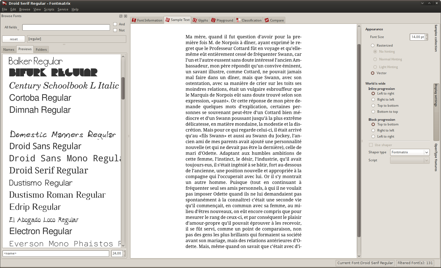
Task: Select Cortoba Regular font preview
Action: (40, 98)
